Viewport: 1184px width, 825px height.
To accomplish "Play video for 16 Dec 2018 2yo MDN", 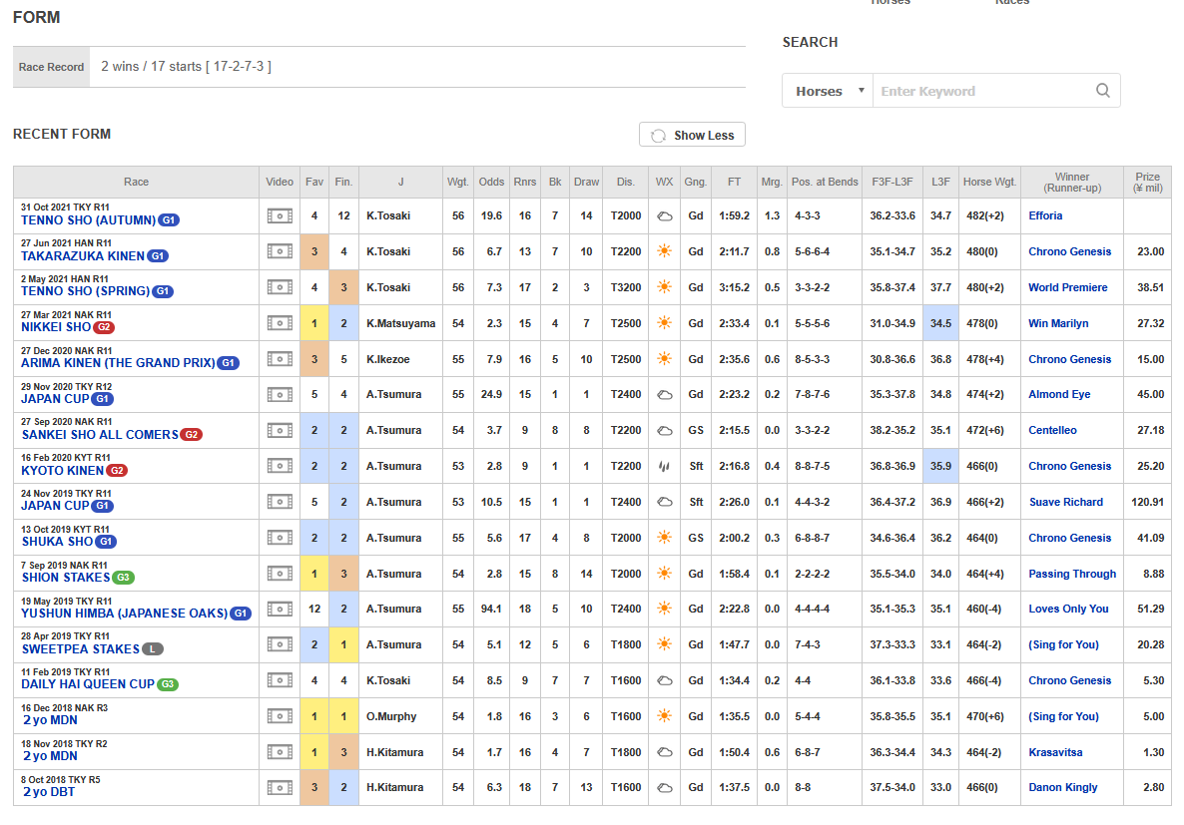I will click(x=280, y=716).
